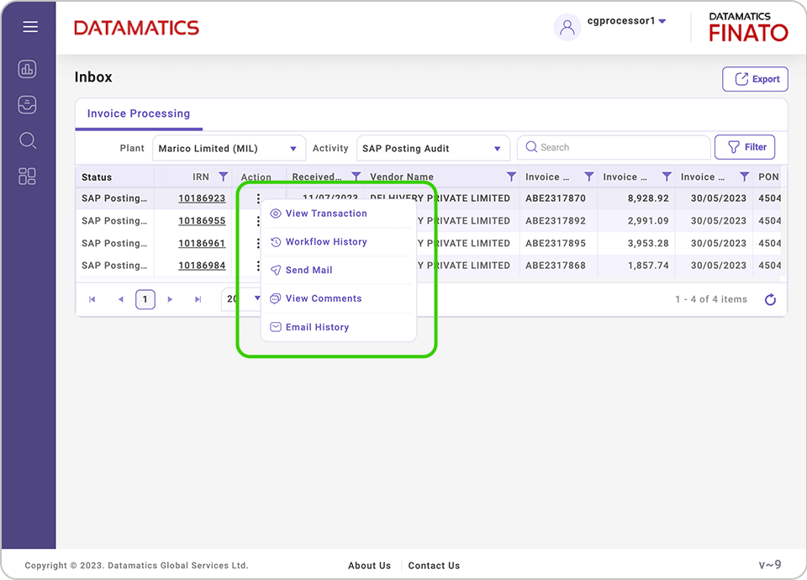This screenshot has height=580, width=807.
Task: Open IRN 10186923 link
Action: pos(204,198)
